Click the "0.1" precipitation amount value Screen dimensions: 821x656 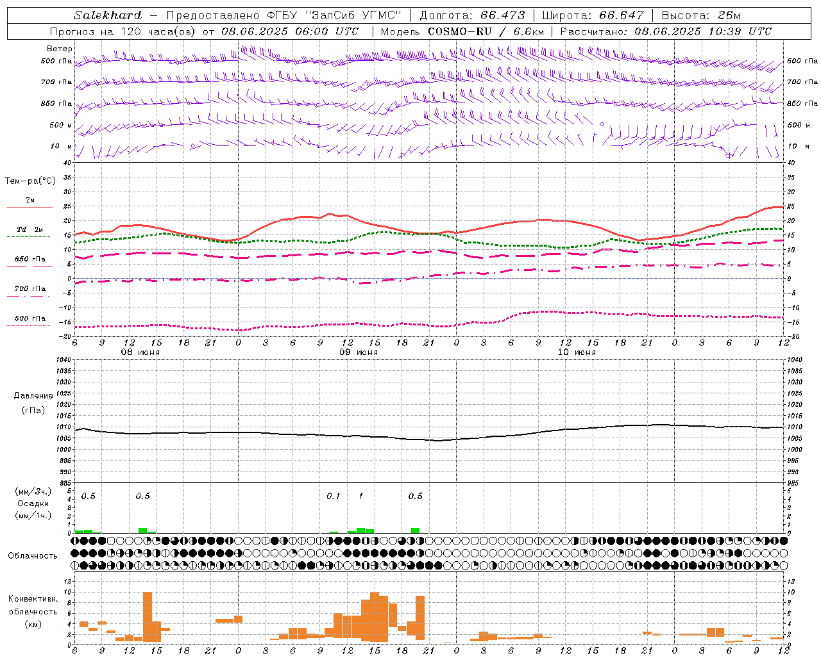pos(334,496)
